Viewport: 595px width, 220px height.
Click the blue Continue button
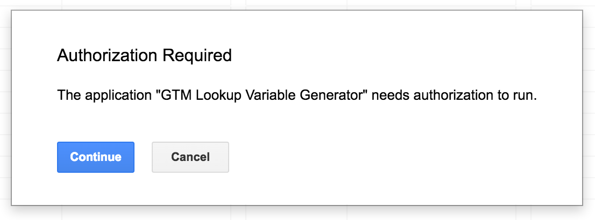click(95, 157)
